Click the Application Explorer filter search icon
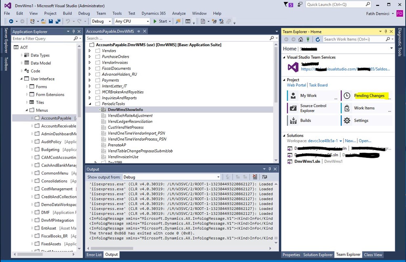The image size is (406, 262). coord(76,39)
